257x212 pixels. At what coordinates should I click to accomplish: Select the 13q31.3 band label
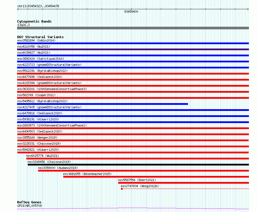coord(23,25)
